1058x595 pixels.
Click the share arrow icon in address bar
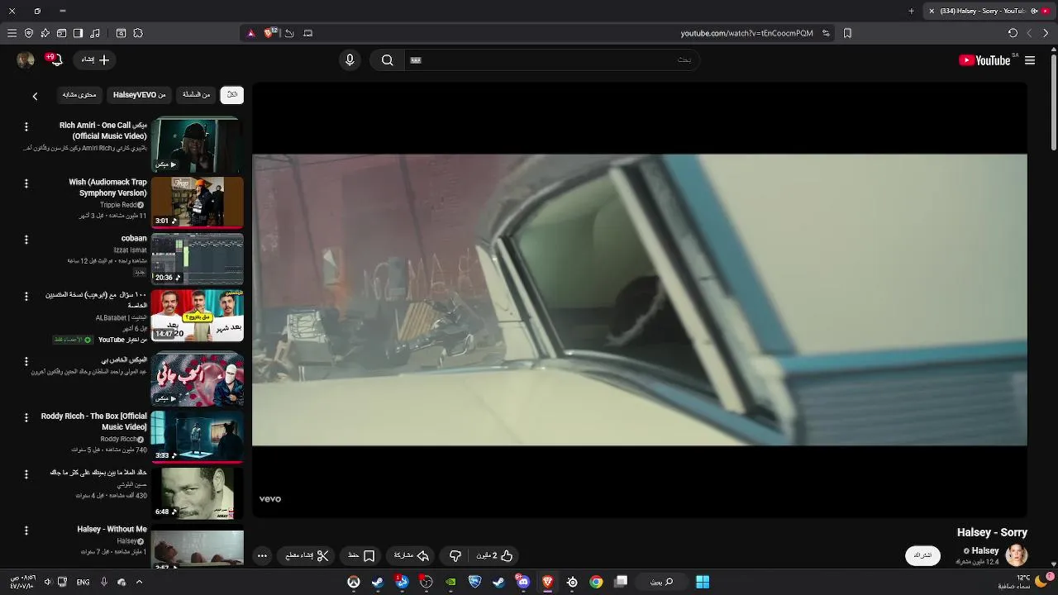pos(289,33)
